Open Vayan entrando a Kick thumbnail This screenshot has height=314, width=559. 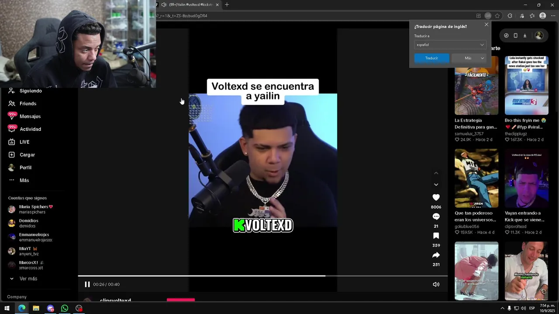pyautogui.click(x=527, y=178)
